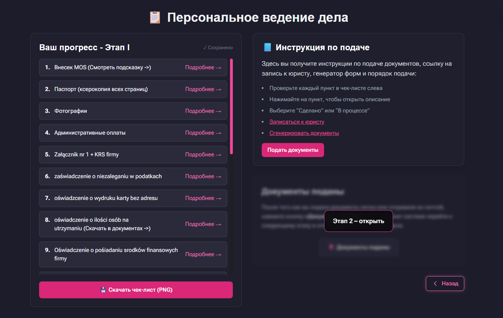Open Этап 2 – открыть button
The width and height of the screenshot is (503, 318).
[359, 221]
